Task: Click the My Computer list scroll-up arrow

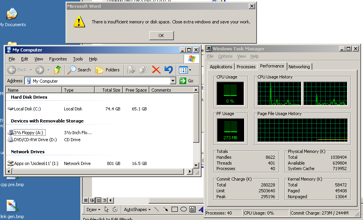Action: coord(196,90)
